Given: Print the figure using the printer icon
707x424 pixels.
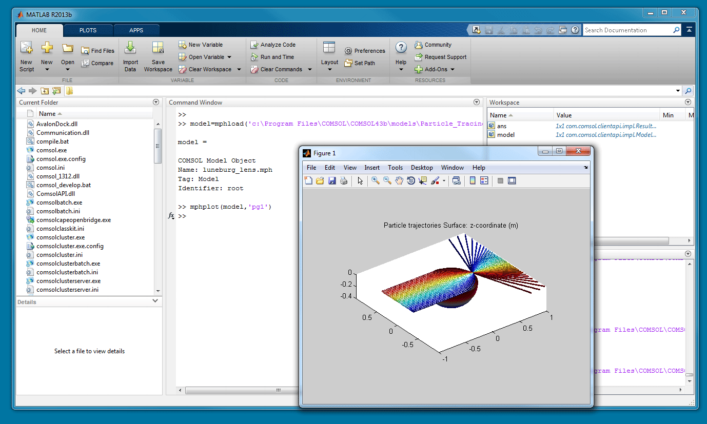Looking at the screenshot, I should point(344,180).
